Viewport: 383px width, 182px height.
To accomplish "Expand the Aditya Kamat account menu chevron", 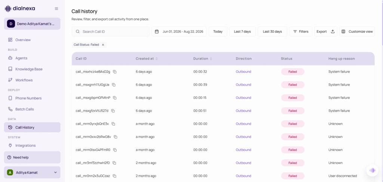I will pyautogui.click(x=55, y=173).
